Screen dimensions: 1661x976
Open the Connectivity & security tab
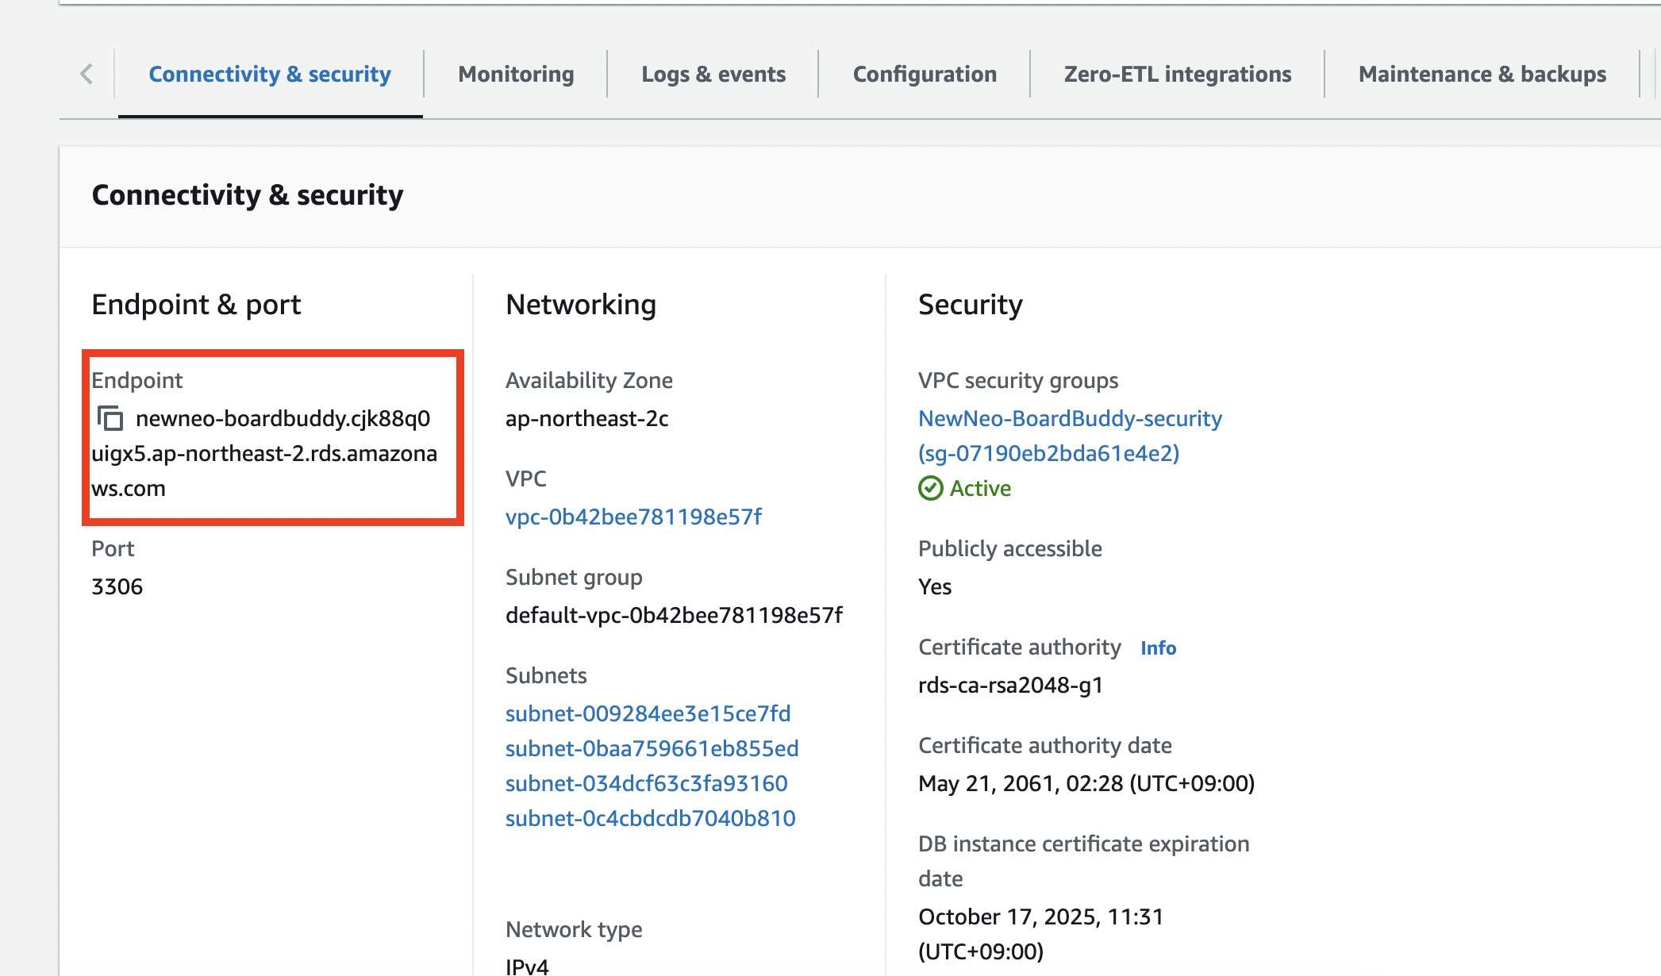pos(270,74)
